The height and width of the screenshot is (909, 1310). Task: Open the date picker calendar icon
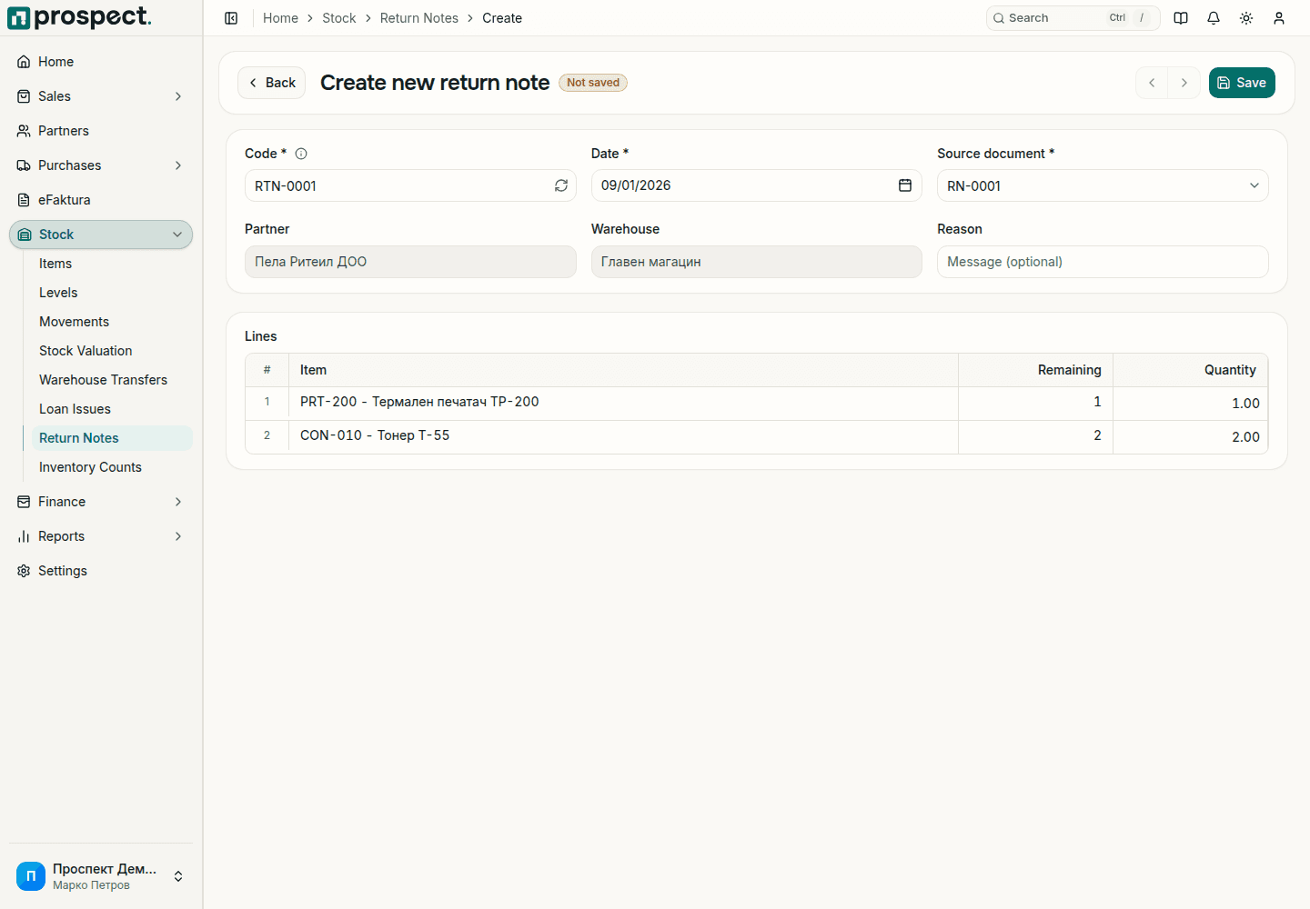coord(905,185)
